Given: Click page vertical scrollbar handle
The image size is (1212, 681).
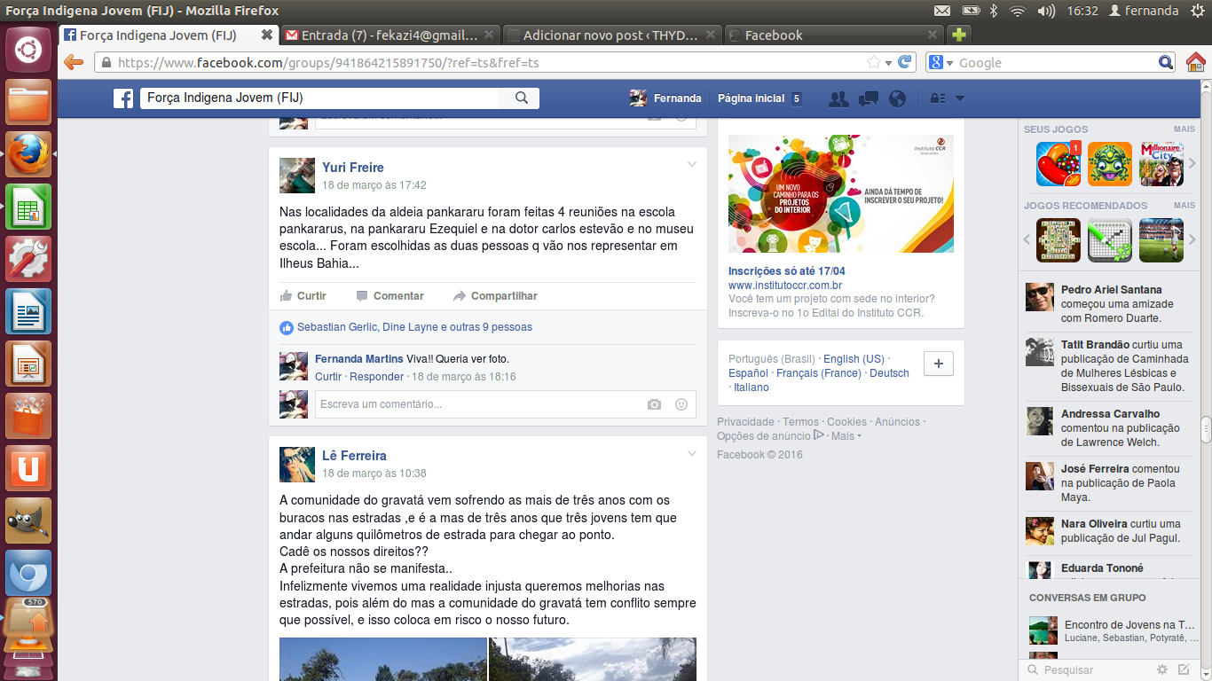Looking at the screenshot, I should point(1206,429).
